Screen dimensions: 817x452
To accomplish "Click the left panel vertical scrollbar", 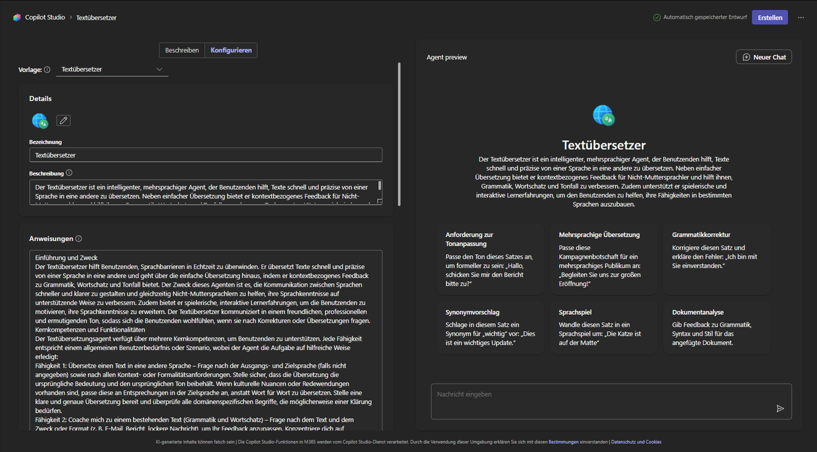I will (x=399, y=135).
